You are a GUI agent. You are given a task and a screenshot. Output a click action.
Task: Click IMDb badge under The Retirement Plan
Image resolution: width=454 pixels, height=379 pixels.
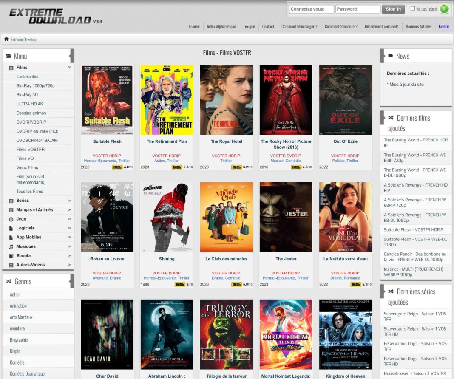click(x=177, y=167)
